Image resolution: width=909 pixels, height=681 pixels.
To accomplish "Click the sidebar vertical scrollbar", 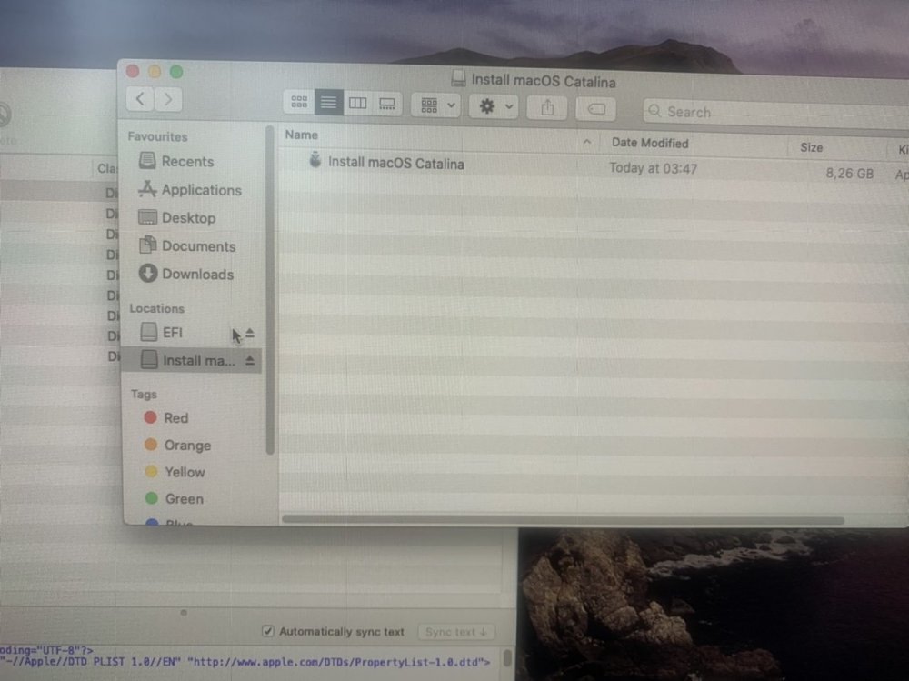I will point(270,290).
